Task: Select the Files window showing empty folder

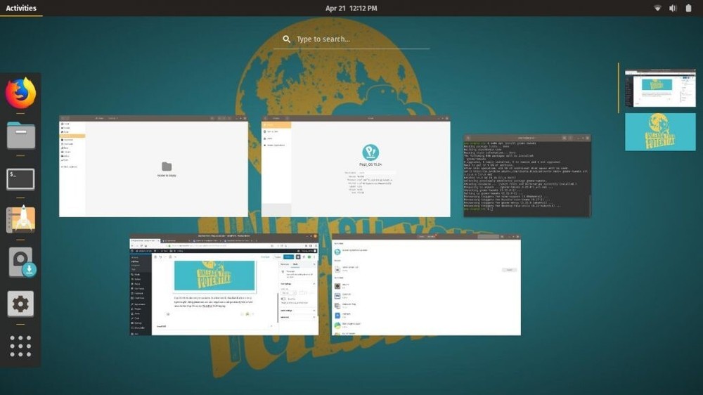Action: click(153, 167)
